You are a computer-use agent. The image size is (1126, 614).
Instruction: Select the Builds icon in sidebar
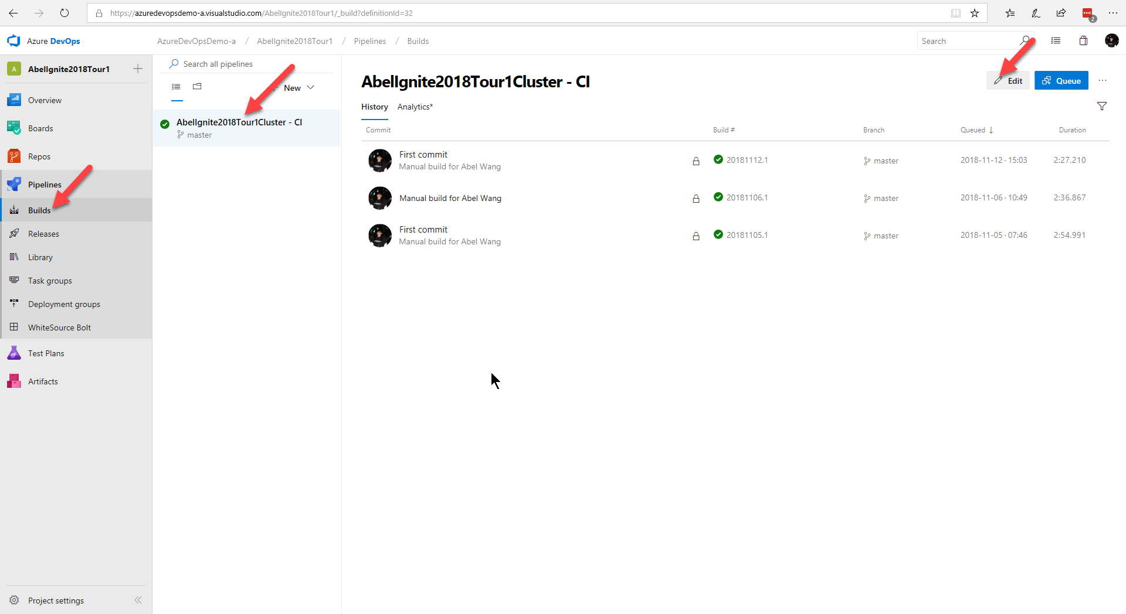pyautogui.click(x=14, y=210)
